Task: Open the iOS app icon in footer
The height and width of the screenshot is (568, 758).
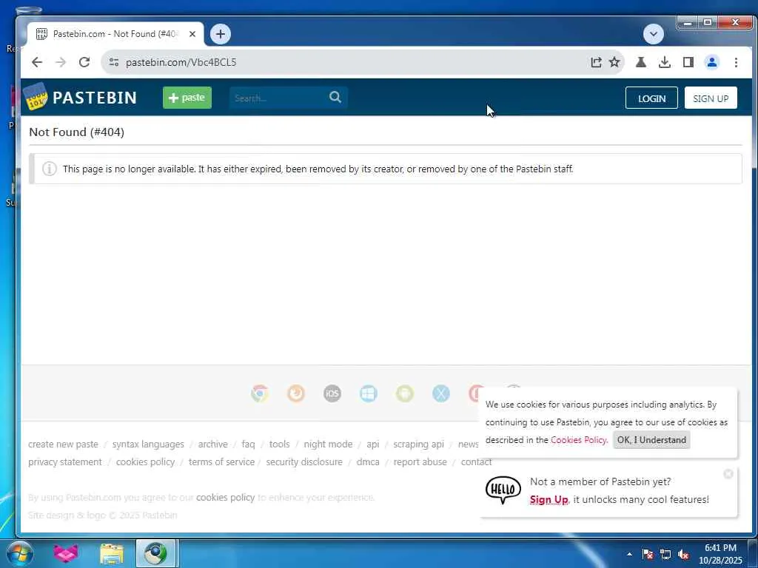Action: tap(332, 393)
